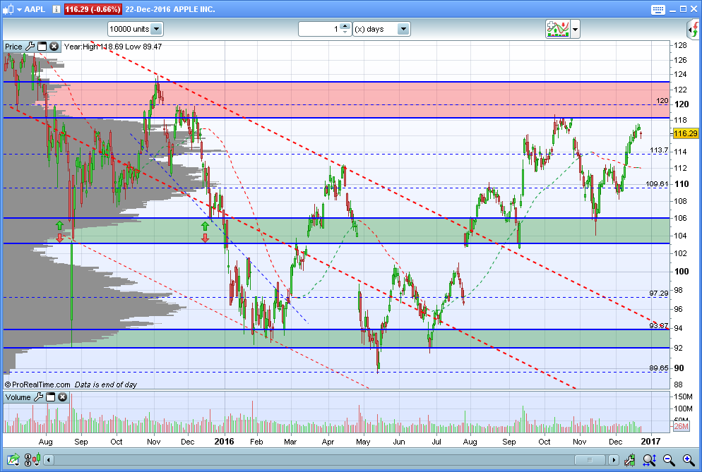Click the Sep 2016 time axis label
Viewport: 702px width, 472px height.
[x=508, y=442]
